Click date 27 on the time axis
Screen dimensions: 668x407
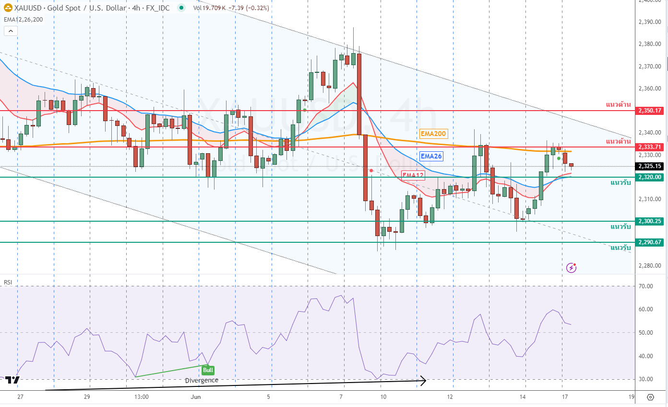pos(20,397)
